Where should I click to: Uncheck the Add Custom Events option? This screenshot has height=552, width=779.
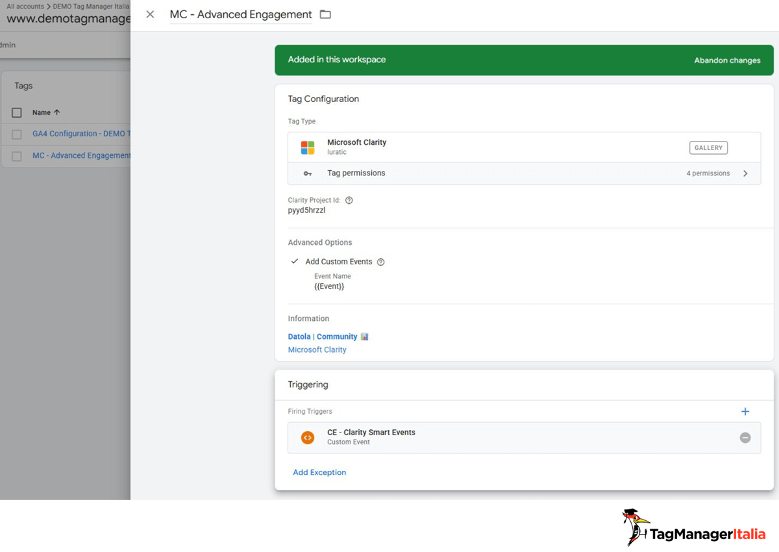(294, 261)
